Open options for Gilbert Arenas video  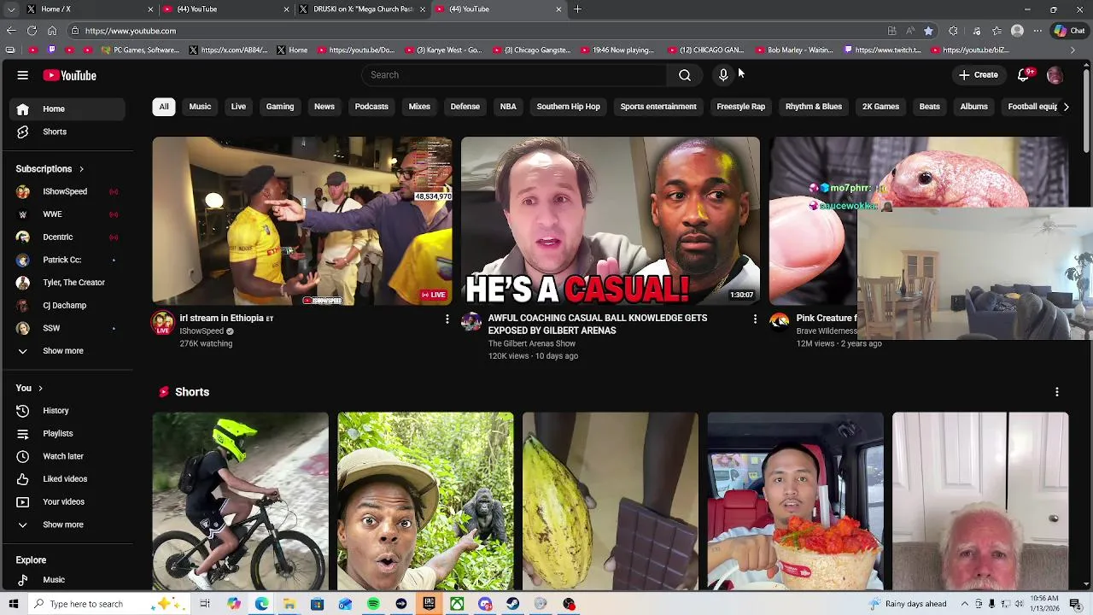(755, 319)
